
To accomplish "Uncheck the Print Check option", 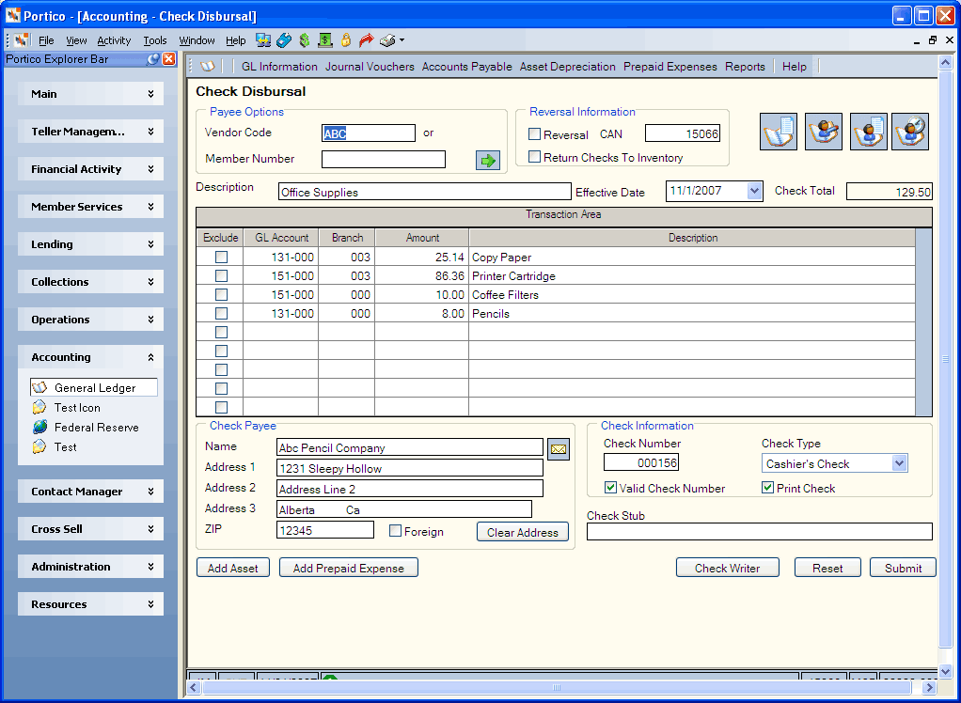I will pyautogui.click(x=767, y=488).
